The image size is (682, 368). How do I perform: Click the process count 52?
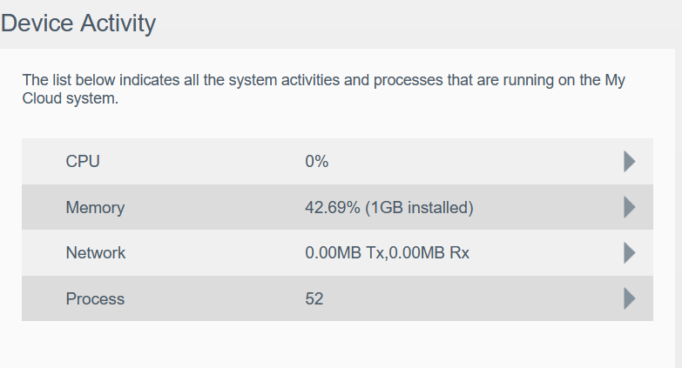(x=314, y=299)
